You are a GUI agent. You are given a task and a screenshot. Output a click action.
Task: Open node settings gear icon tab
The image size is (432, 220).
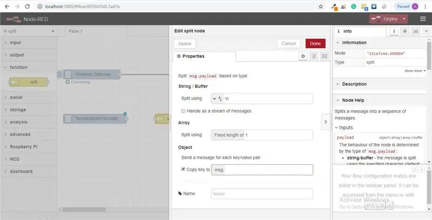click(x=303, y=56)
